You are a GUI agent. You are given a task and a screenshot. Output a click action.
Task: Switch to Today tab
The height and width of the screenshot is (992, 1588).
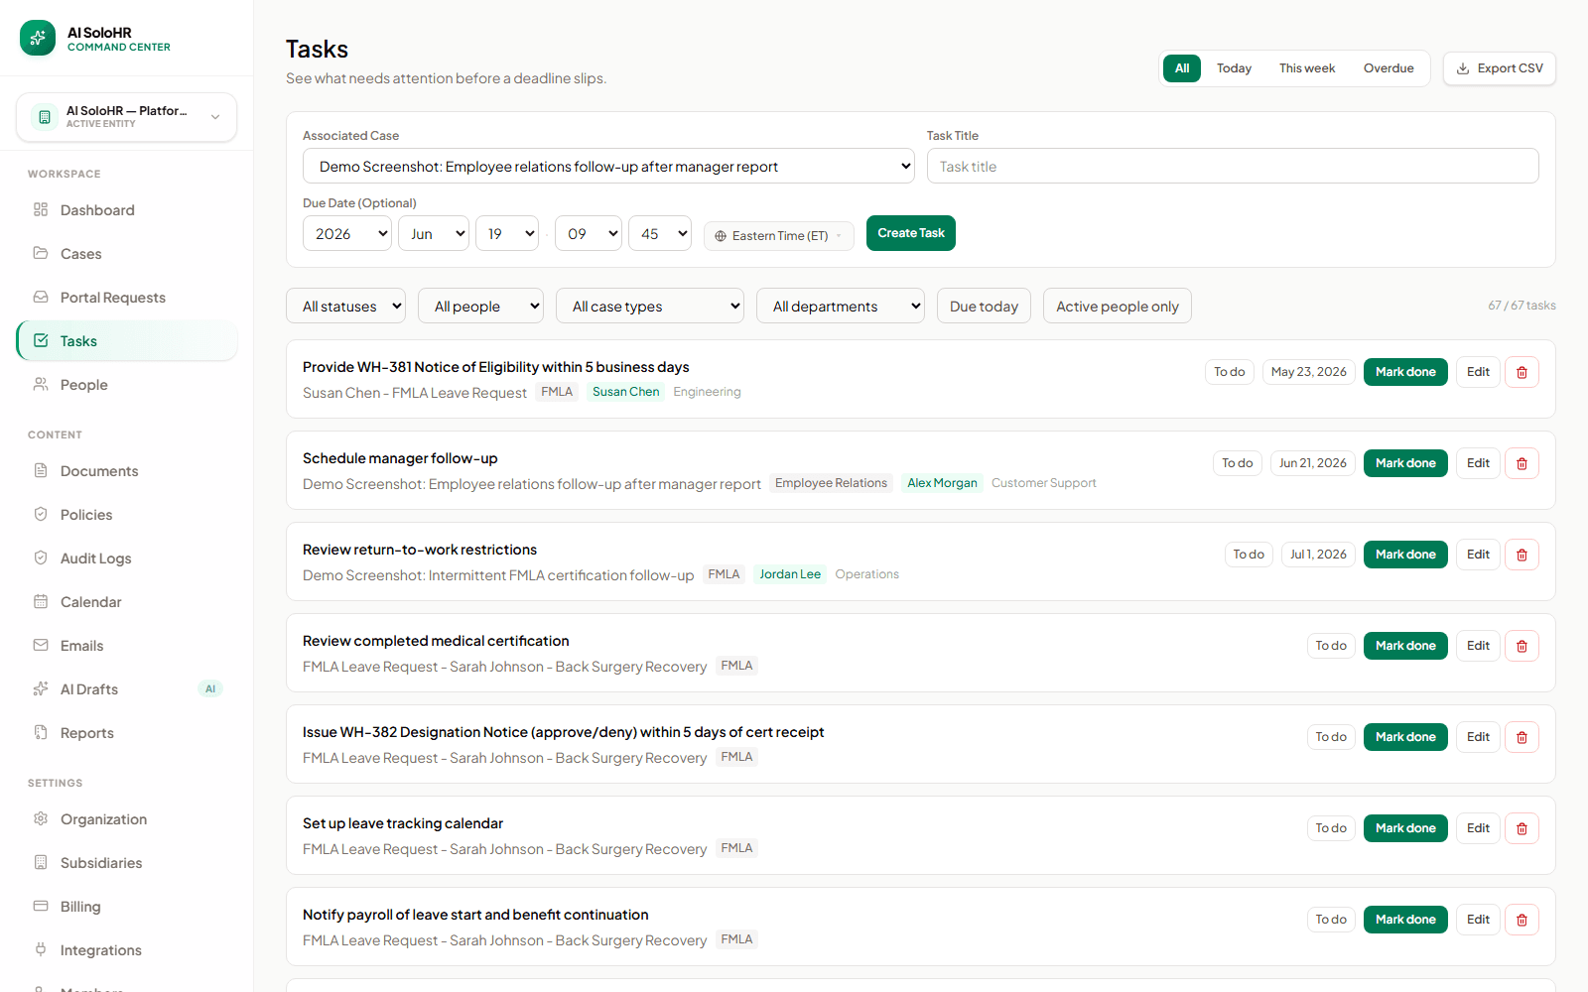1234,68
